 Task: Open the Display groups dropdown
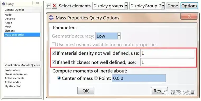pos(110,6)
